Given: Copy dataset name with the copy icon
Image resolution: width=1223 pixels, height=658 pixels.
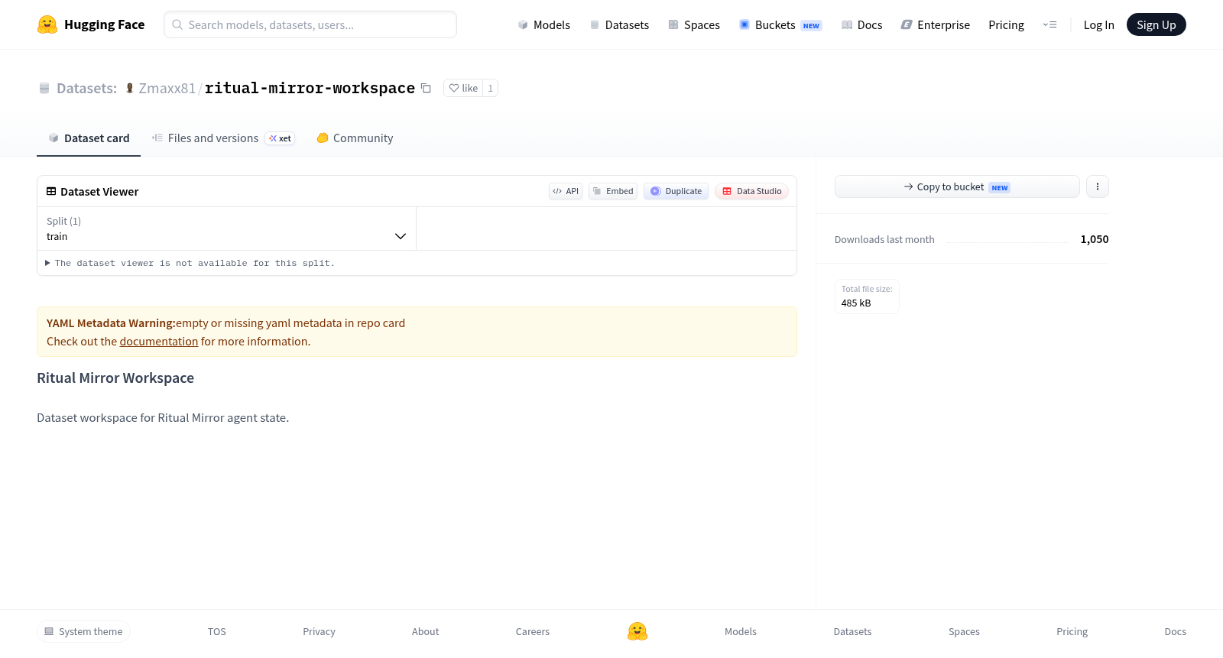Looking at the screenshot, I should [x=427, y=88].
